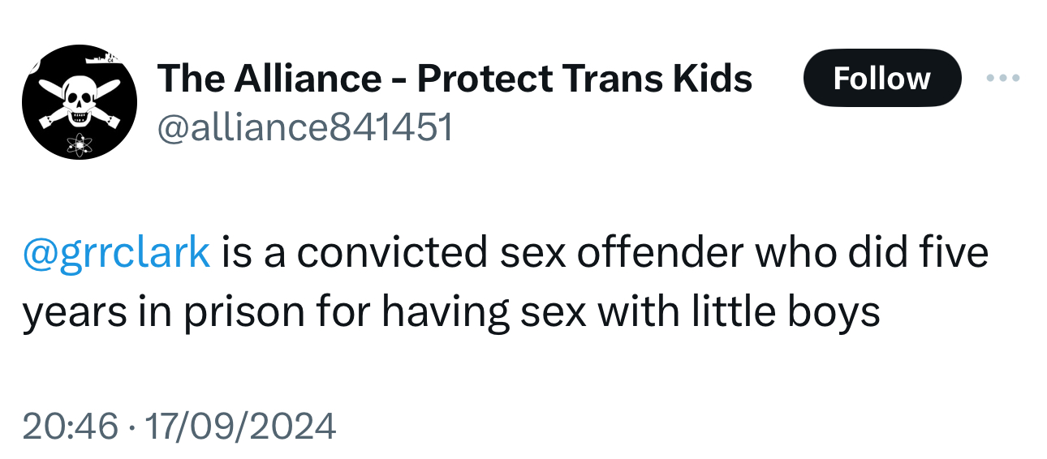
Task: Click the 20:46 post time
Action: [70, 426]
